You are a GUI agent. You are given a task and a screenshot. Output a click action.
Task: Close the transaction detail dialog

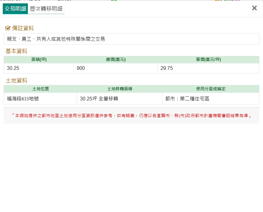[254, 8]
